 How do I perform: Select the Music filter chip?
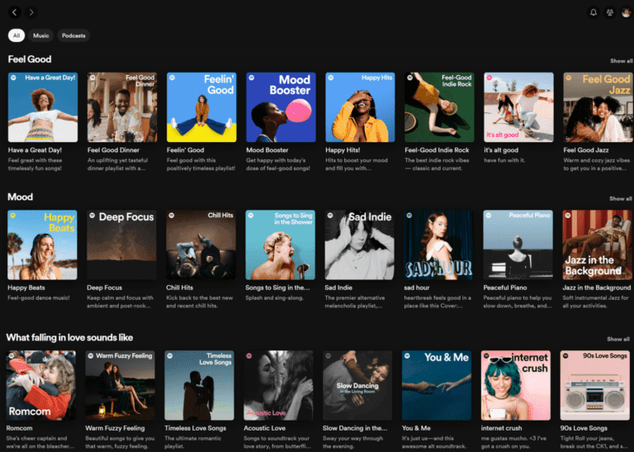coord(40,36)
